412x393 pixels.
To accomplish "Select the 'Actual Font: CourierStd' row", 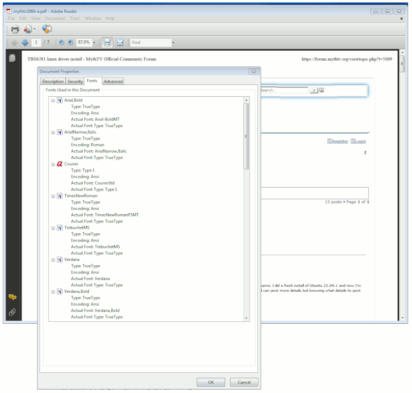I will point(93,183).
